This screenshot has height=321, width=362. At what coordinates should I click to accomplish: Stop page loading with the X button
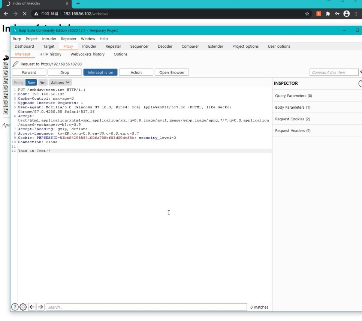(x=24, y=14)
